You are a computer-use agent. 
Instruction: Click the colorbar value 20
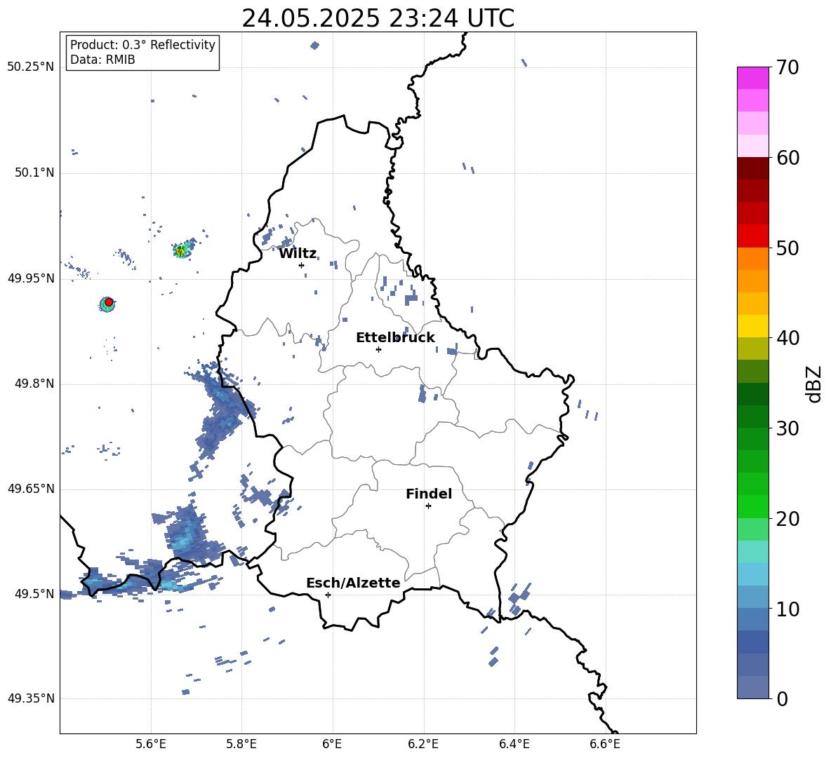tap(787, 519)
